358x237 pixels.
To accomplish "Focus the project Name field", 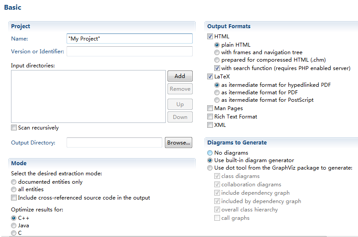I will (130, 39).
